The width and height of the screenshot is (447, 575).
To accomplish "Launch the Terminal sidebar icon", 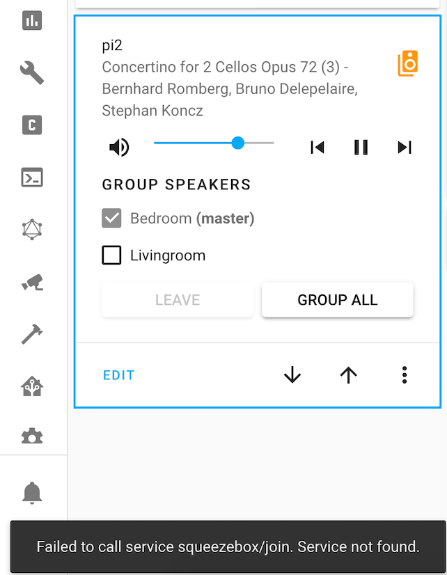I will [31, 178].
